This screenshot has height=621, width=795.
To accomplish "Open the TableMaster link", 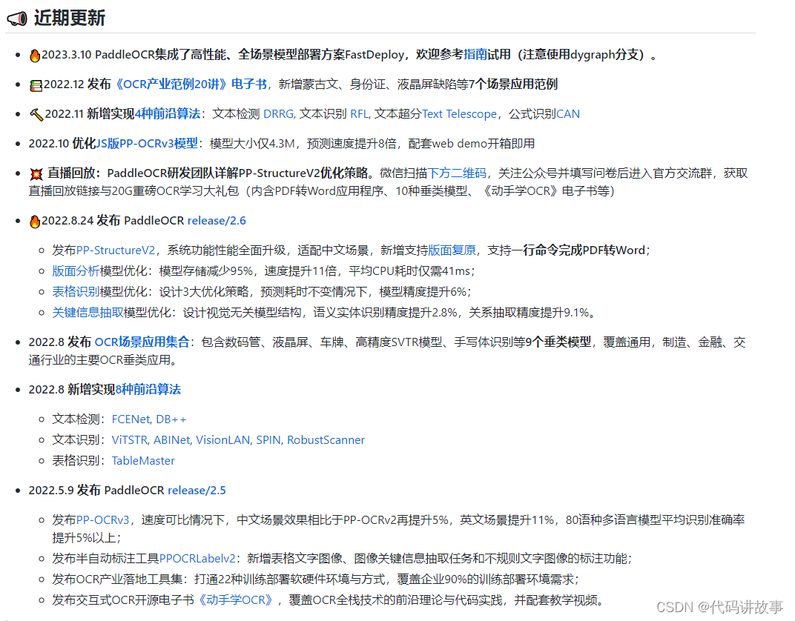I will (143, 461).
